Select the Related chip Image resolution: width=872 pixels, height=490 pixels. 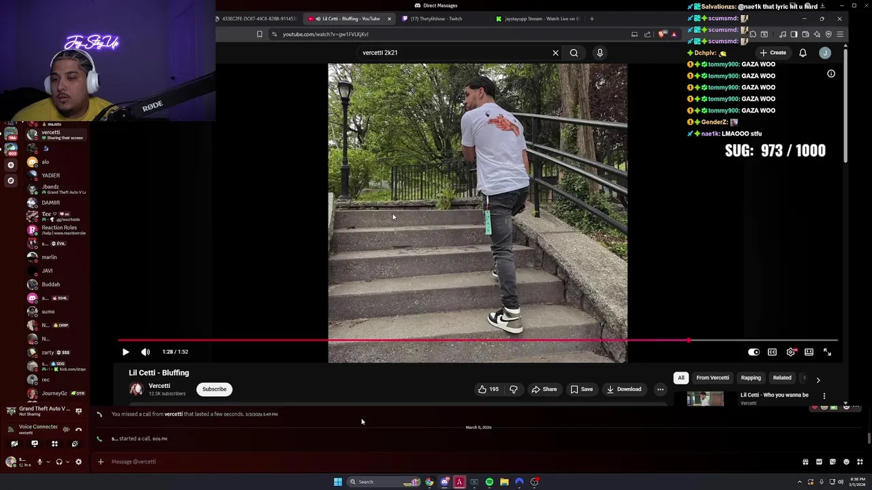[x=782, y=378]
